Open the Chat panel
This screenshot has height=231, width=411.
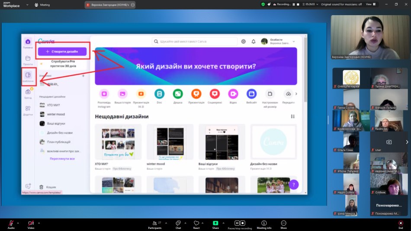pos(178,224)
